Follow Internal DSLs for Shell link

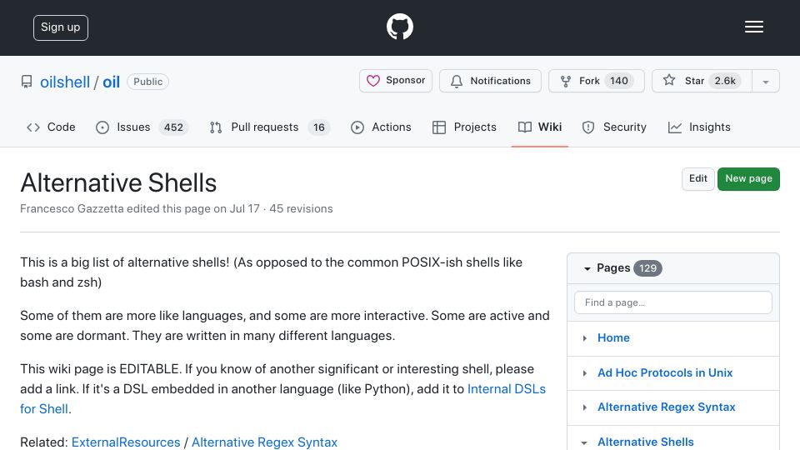282,399
